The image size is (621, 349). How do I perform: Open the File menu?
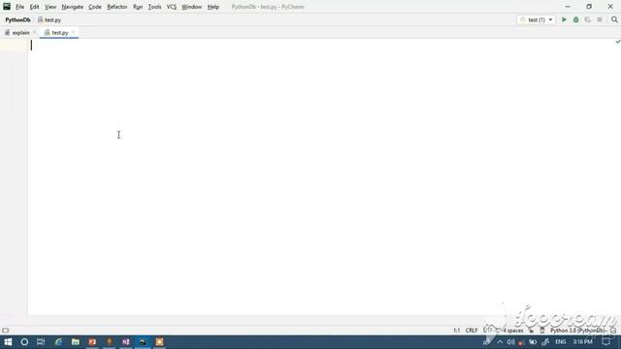click(x=19, y=7)
